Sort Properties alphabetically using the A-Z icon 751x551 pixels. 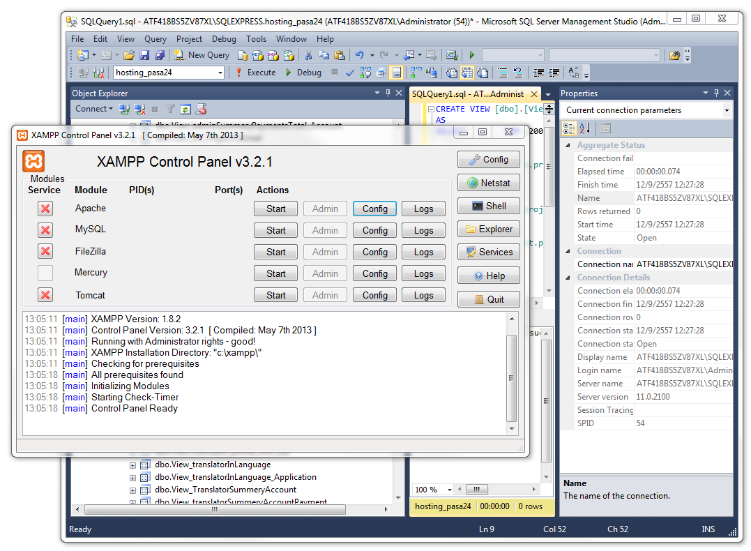(x=586, y=128)
